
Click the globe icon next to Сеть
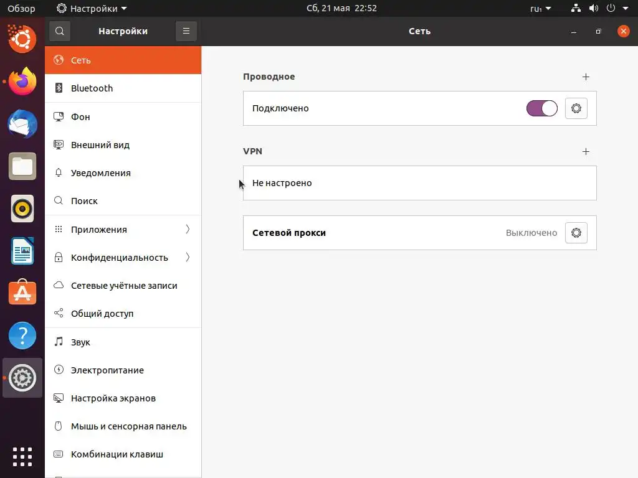[x=59, y=60]
